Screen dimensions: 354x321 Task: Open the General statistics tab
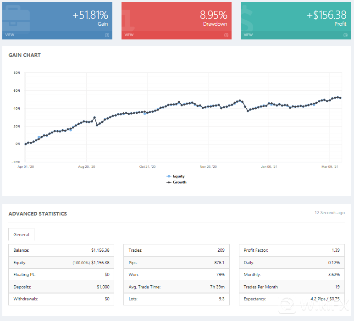pyautogui.click(x=21, y=235)
